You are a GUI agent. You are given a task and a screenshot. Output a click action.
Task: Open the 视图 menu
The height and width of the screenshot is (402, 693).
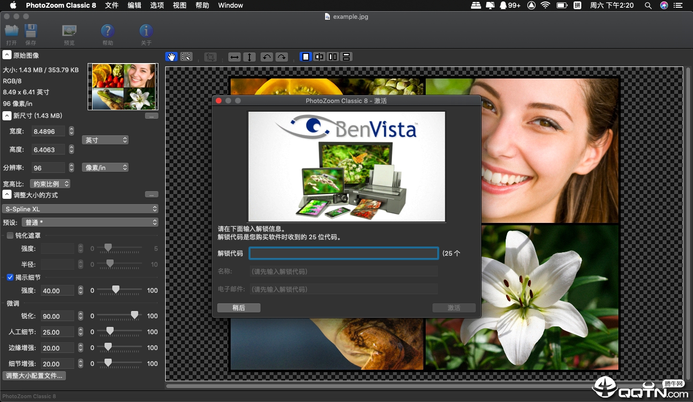(x=180, y=5)
